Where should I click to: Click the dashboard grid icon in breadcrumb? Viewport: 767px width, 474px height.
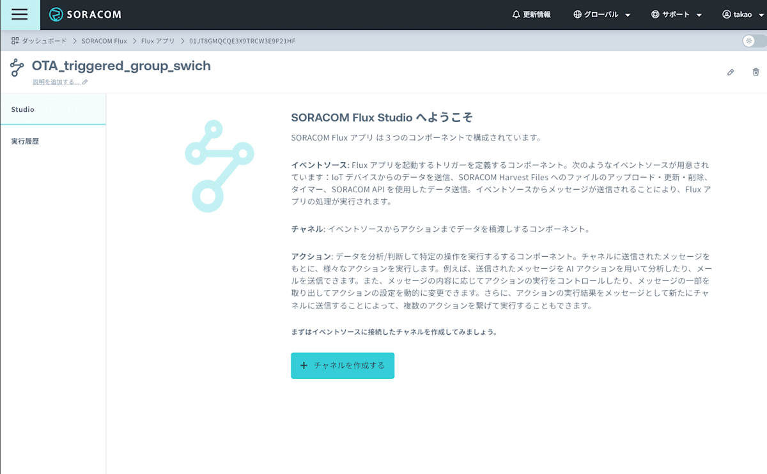click(15, 41)
